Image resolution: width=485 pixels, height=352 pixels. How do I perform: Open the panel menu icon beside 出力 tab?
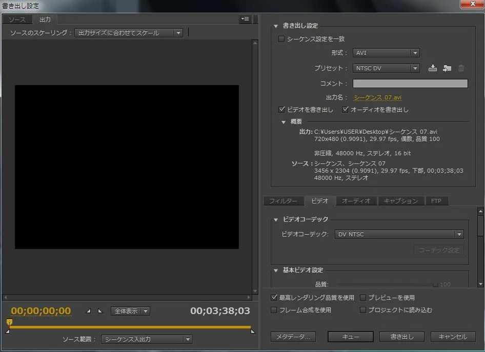click(x=245, y=19)
